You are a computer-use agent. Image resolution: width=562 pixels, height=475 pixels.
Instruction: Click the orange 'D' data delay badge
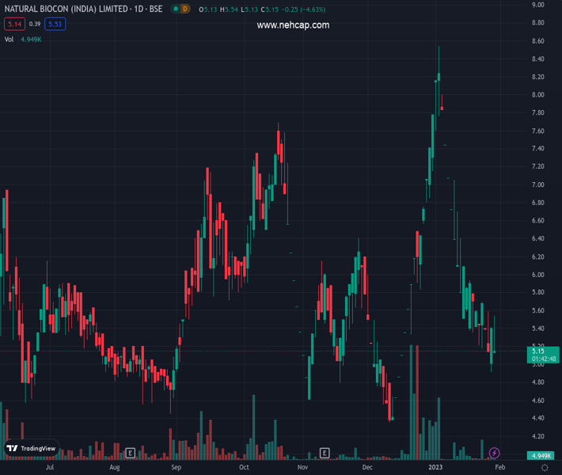185,9
